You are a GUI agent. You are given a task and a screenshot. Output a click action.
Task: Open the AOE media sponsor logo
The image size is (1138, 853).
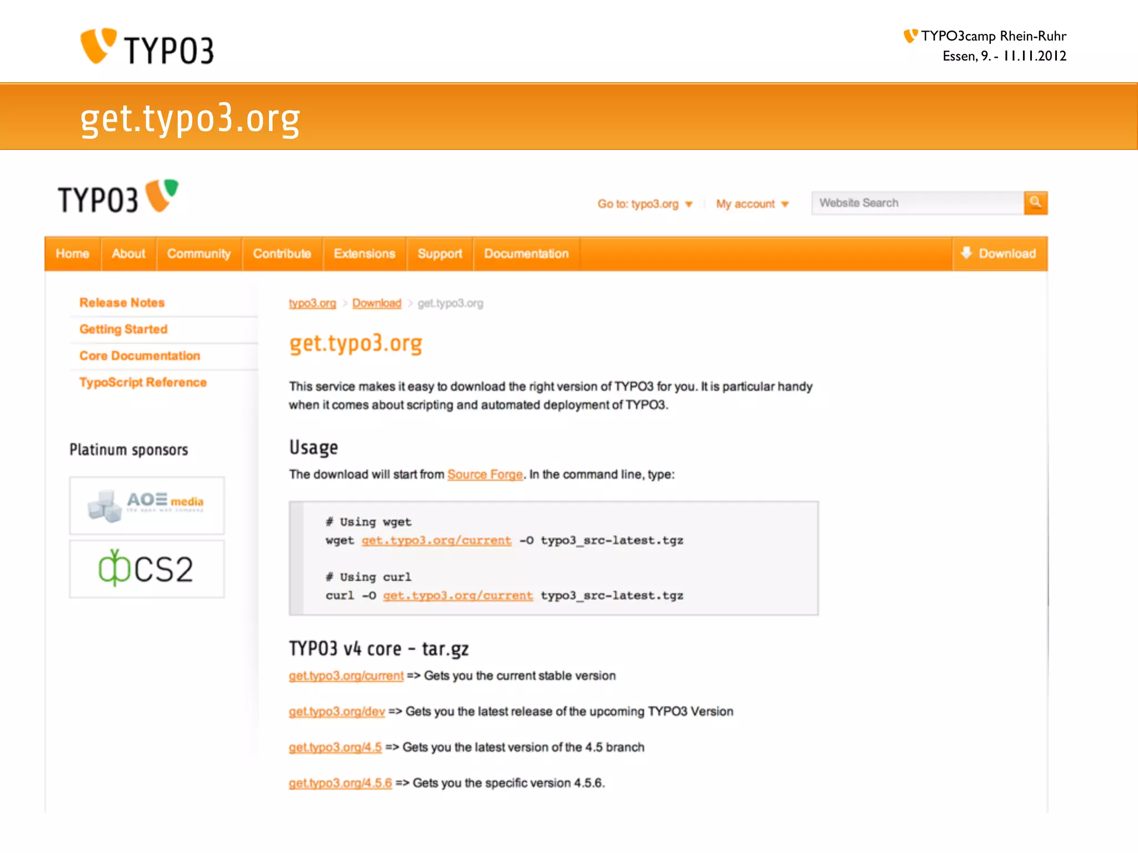(x=147, y=505)
